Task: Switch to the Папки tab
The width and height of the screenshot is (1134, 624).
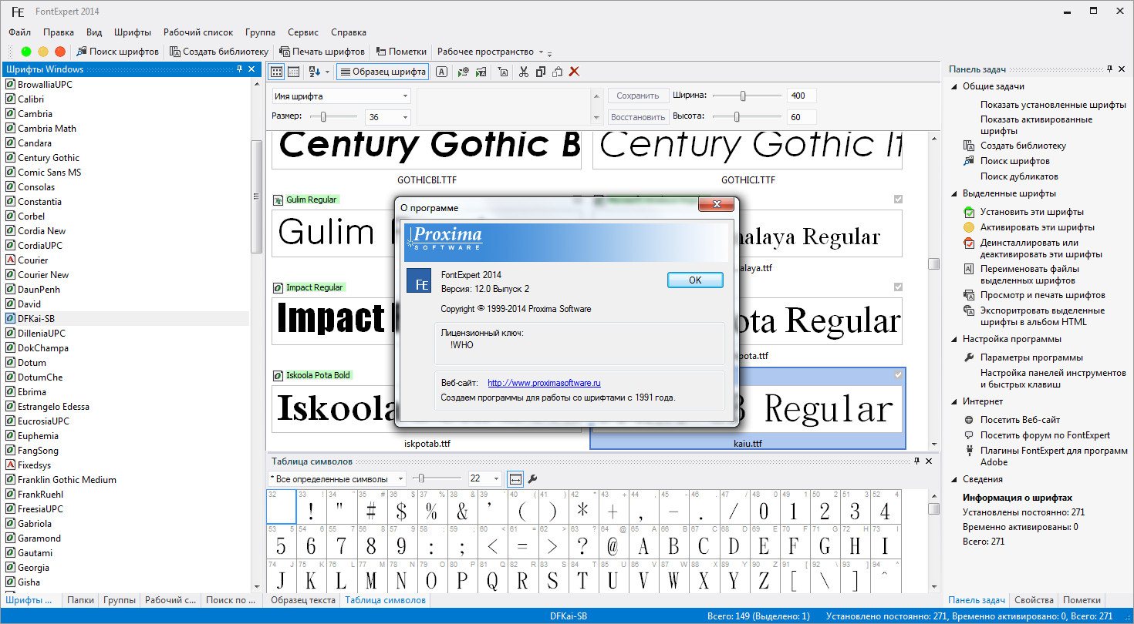Action: pos(80,600)
